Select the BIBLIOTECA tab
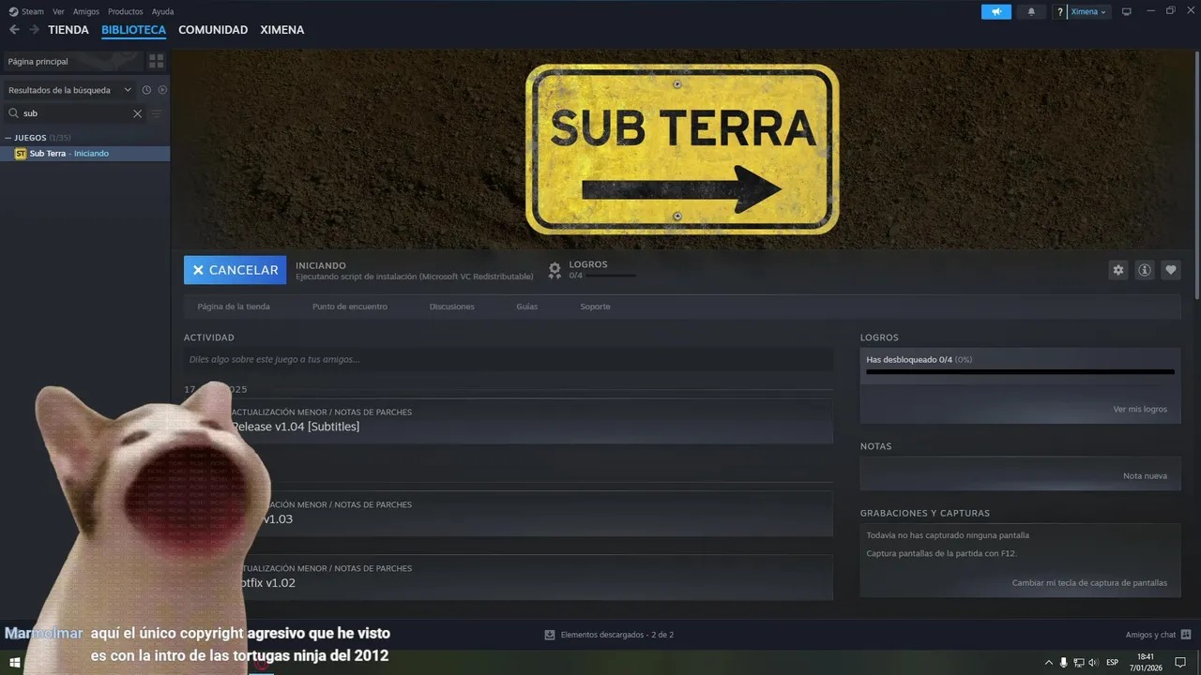Image resolution: width=1201 pixels, height=675 pixels. [x=133, y=30]
